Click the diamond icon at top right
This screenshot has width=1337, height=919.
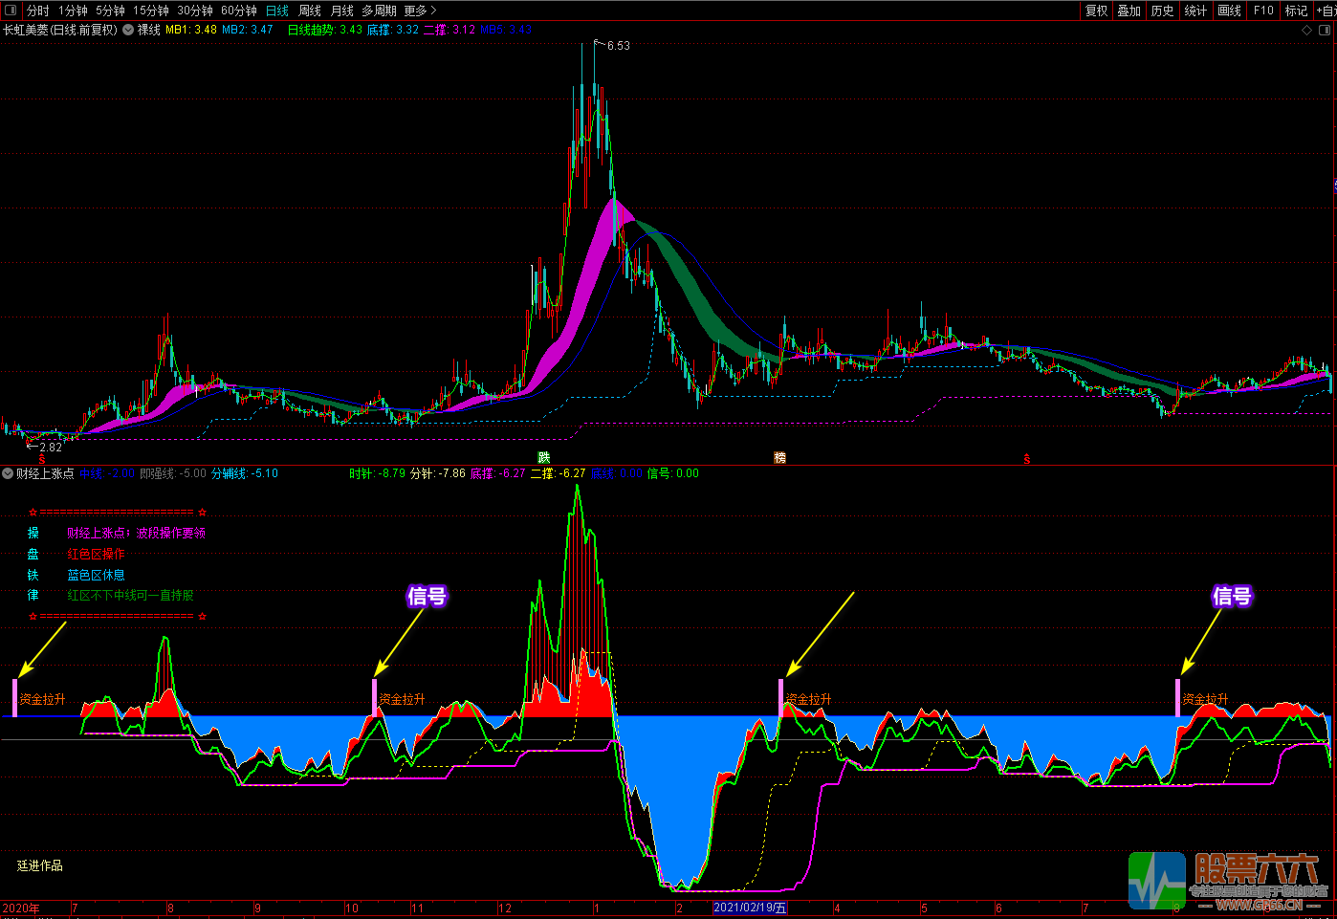[x=1307, y=30]
